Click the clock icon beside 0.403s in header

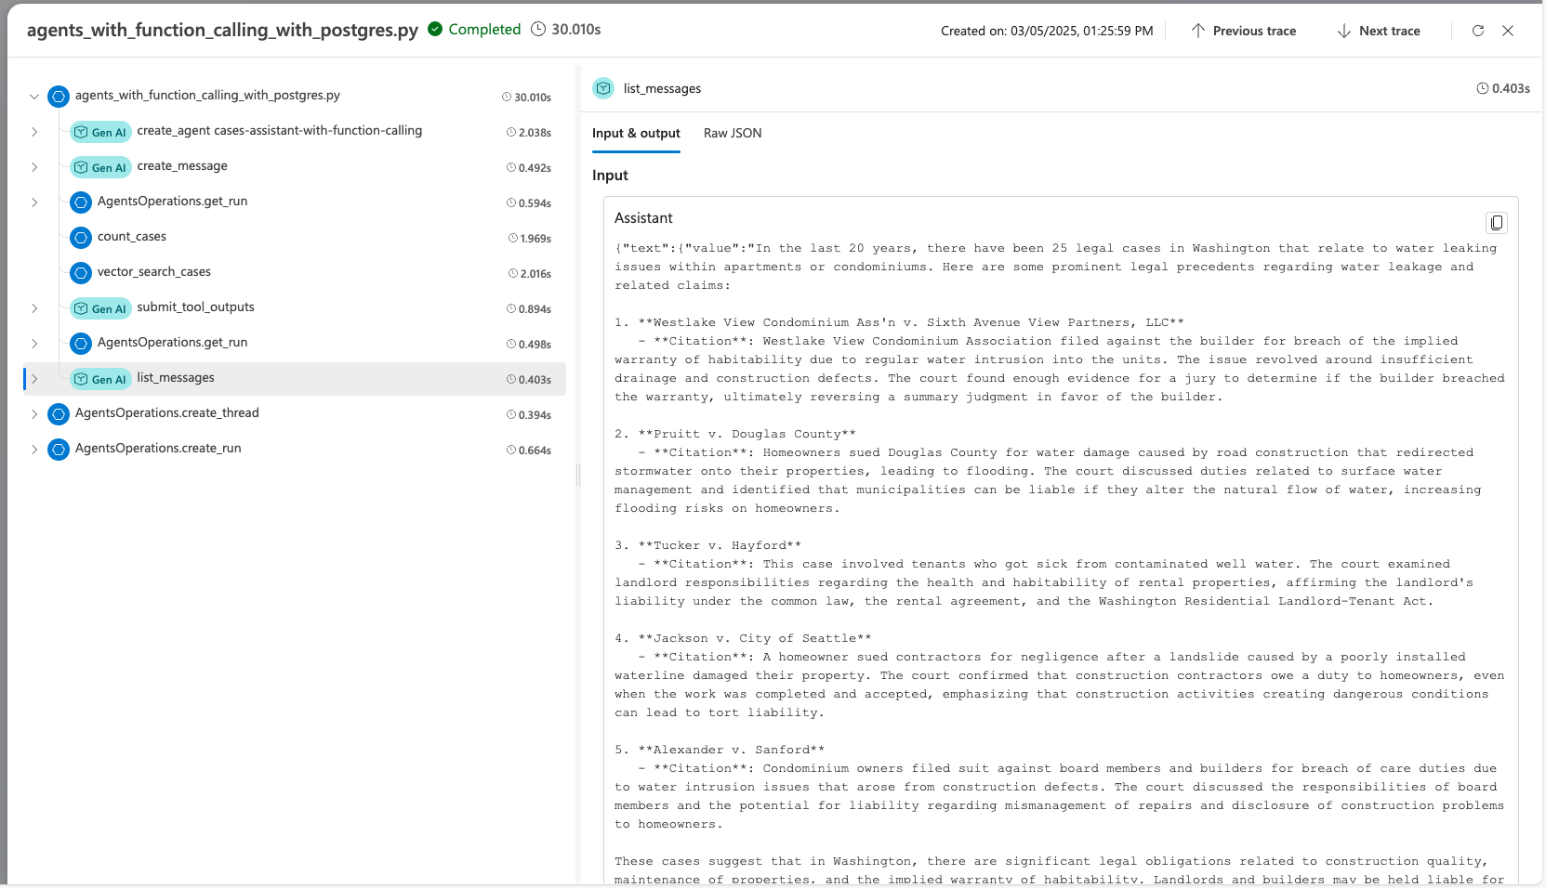click(x=1482, y=88)
